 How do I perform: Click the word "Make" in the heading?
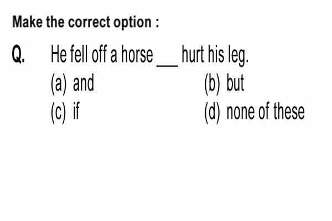(28, 22)
